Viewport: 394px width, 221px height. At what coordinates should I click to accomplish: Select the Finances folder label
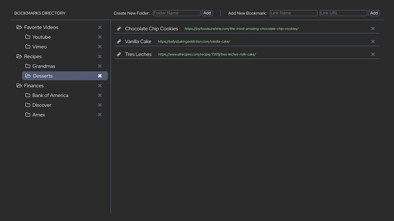click(x=34, y=86)
